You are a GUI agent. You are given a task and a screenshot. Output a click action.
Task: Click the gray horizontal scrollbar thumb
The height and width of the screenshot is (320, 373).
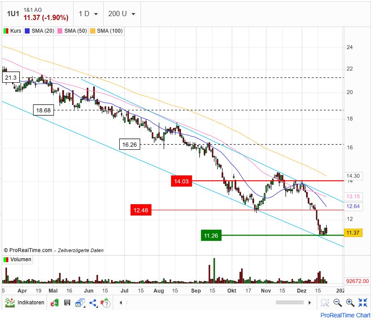click(290, 303)
